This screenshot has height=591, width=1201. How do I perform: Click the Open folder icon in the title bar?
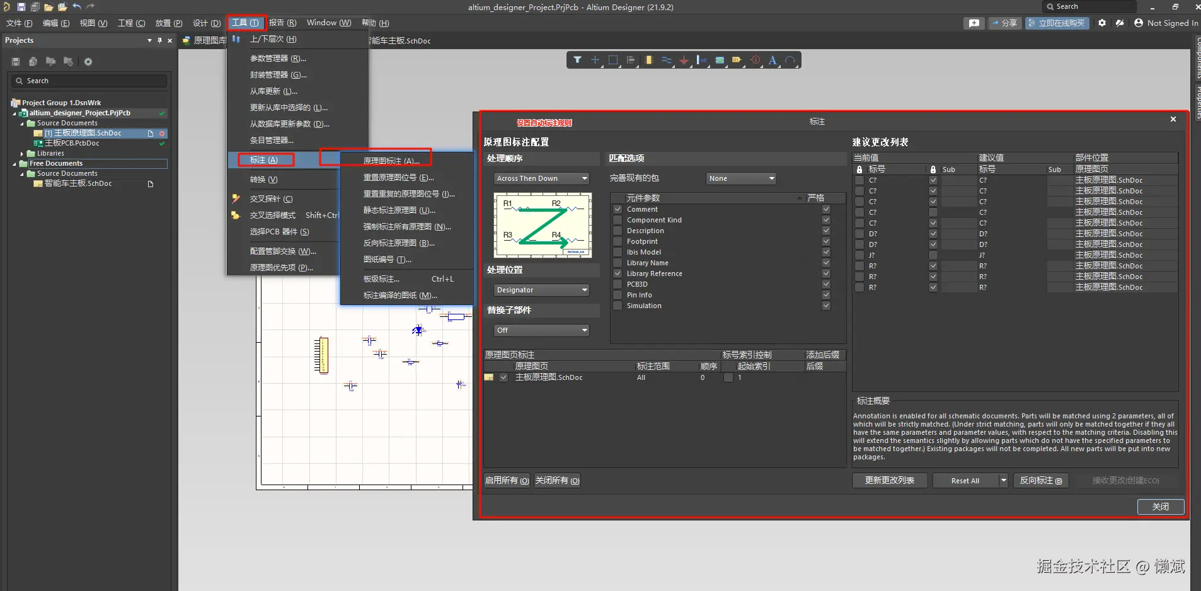[x=49, y=7]
